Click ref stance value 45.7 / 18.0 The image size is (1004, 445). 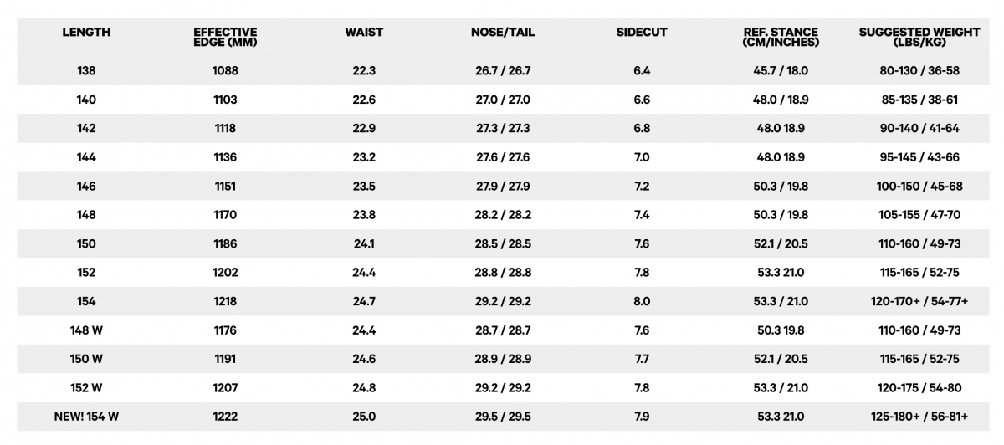tap(781, 71)
